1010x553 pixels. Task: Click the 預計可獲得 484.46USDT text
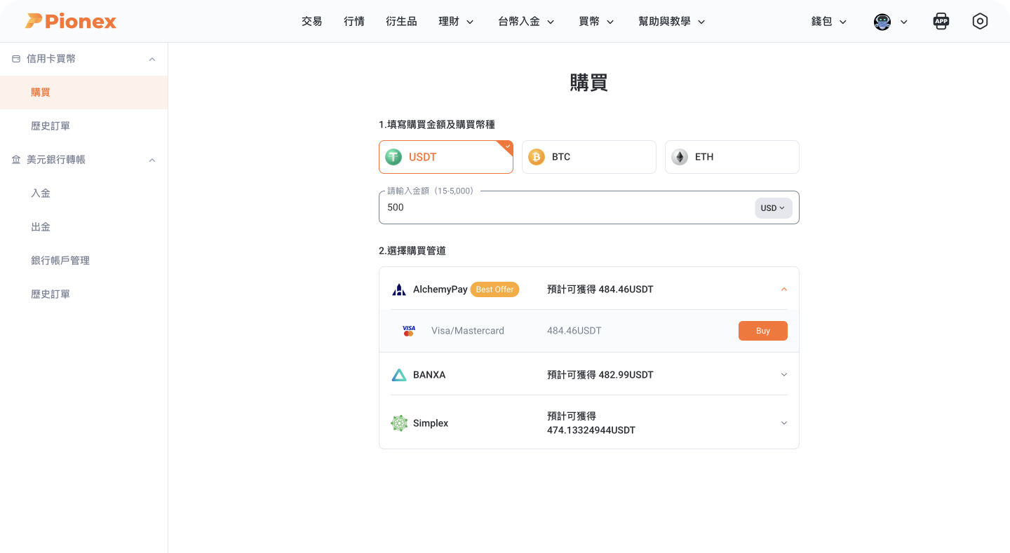pyautogui.click(x=600, y=289)
